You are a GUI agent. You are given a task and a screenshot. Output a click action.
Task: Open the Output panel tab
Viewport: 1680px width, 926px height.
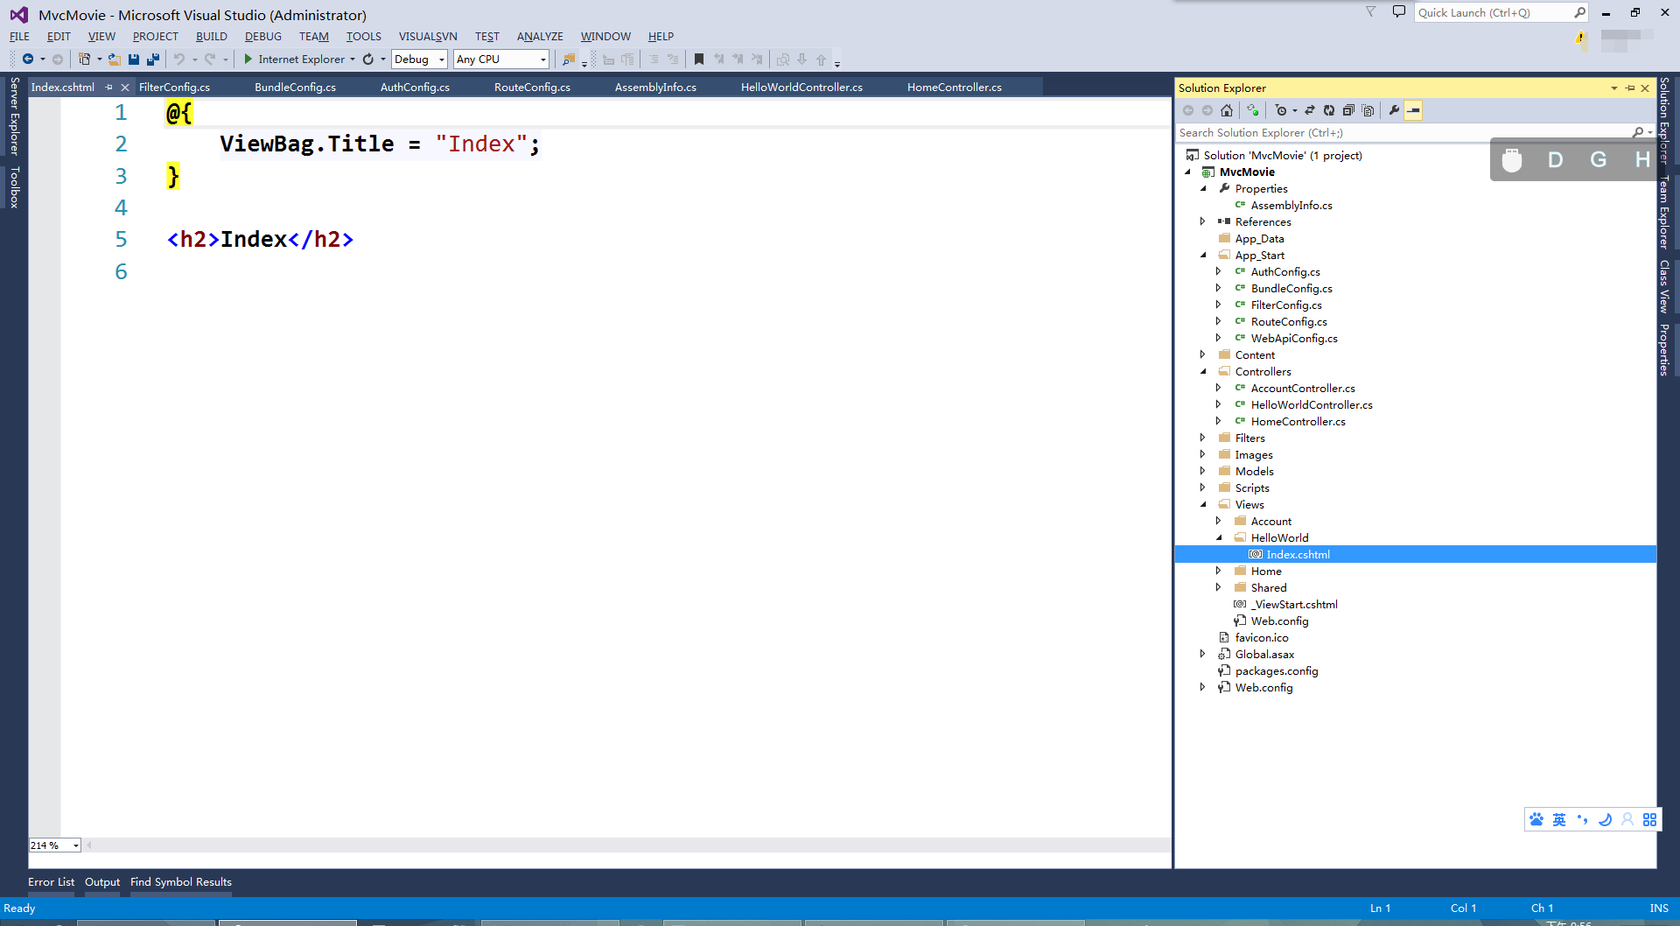tap(102, 882)
